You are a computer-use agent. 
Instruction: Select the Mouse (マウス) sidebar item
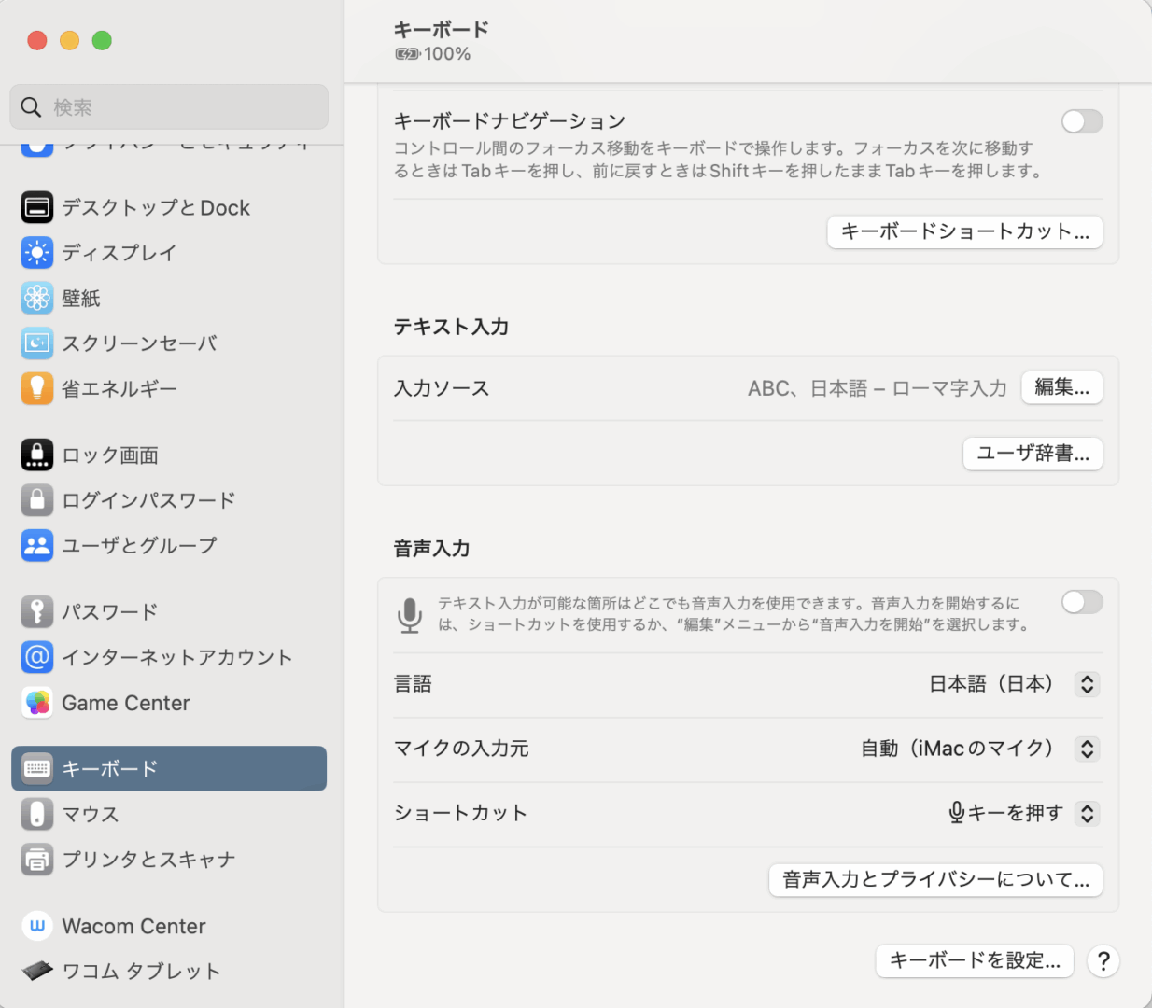91,814
